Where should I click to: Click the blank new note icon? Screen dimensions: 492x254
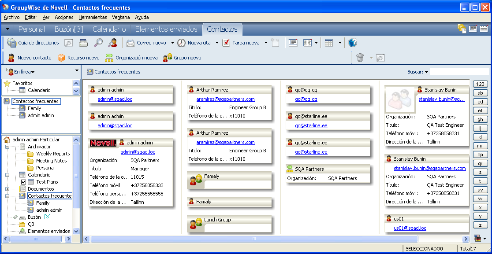(x=275, y=43)
